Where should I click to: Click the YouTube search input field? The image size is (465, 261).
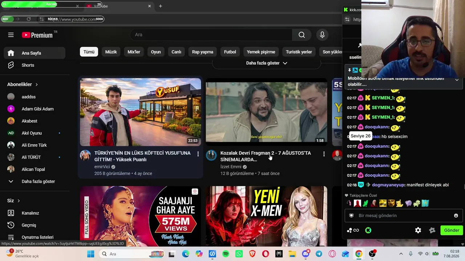(x=211, y=35)
